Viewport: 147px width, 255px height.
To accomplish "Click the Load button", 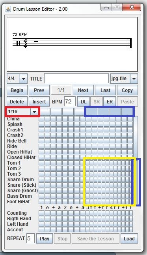I will click(129, 238).
